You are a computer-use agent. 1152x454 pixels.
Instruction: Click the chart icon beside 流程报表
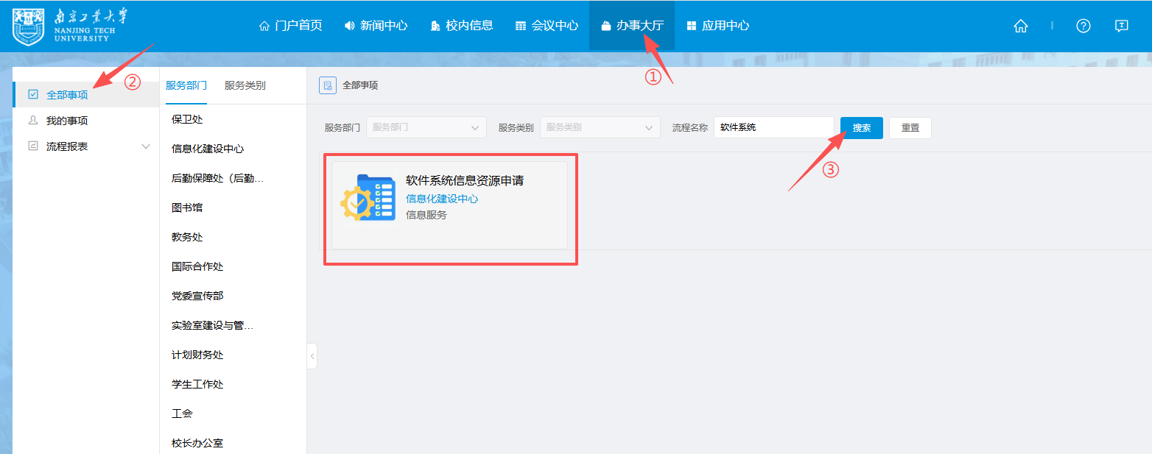pos(33,146)
